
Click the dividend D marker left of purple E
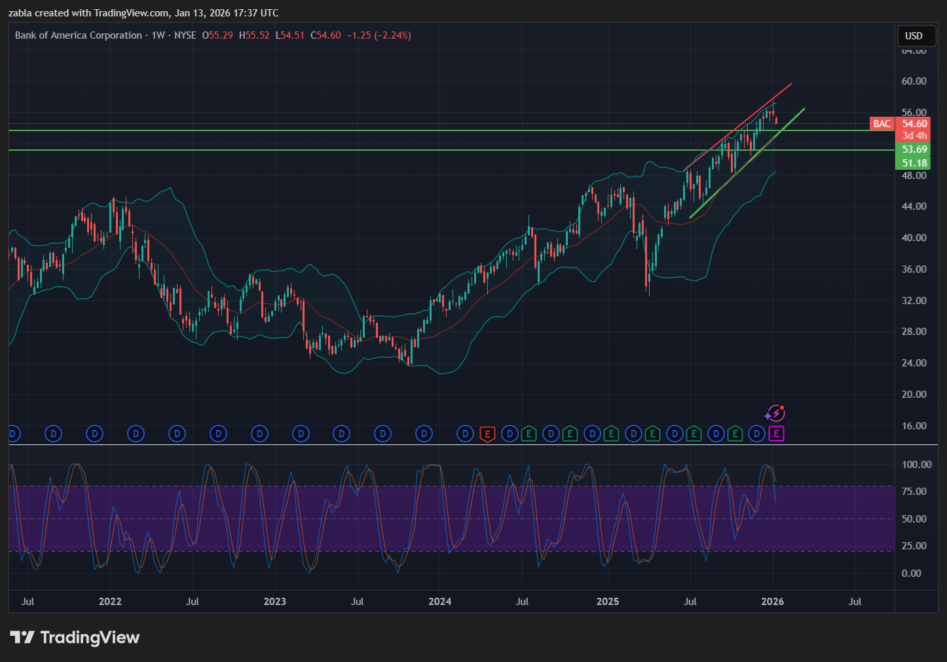coord(756,434)
